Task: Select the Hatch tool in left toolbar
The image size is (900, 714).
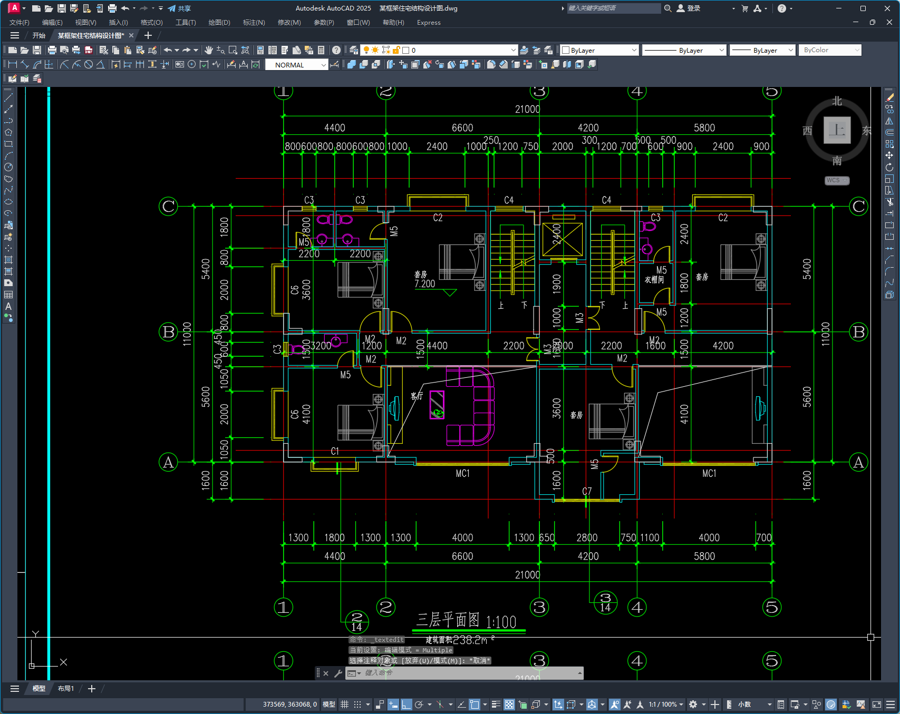Action: click(x=8, y=260)
